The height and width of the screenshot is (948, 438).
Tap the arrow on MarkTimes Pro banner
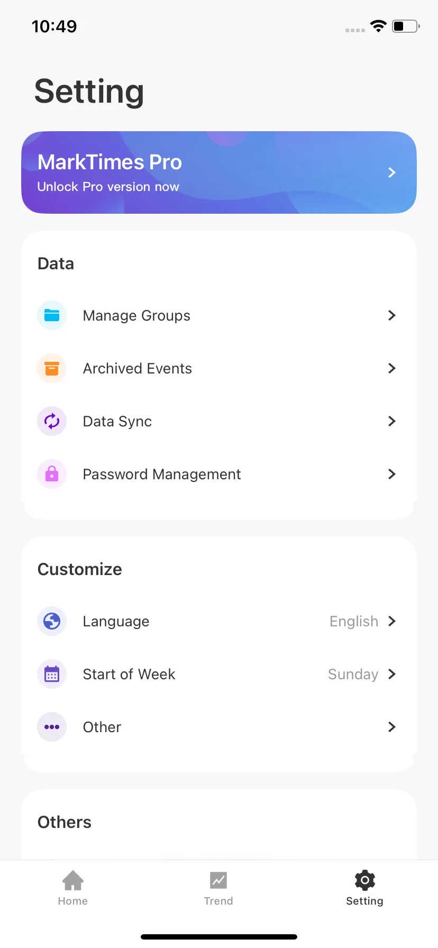(392, 172)
